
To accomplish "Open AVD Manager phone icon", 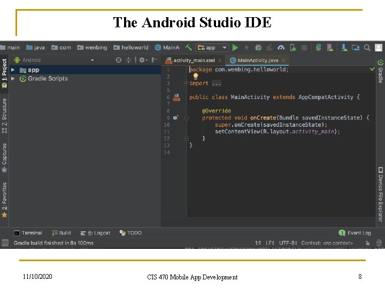I will tap(330, 48).
